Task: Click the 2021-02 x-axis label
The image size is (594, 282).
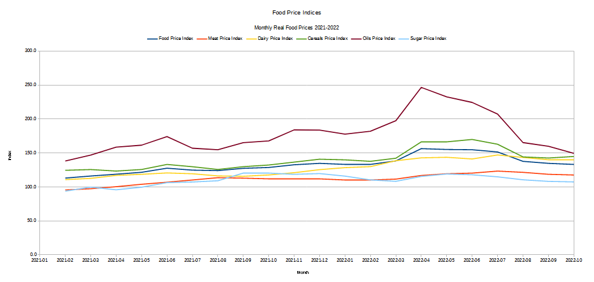Action: pyautogui.click(x=65, y=261)
